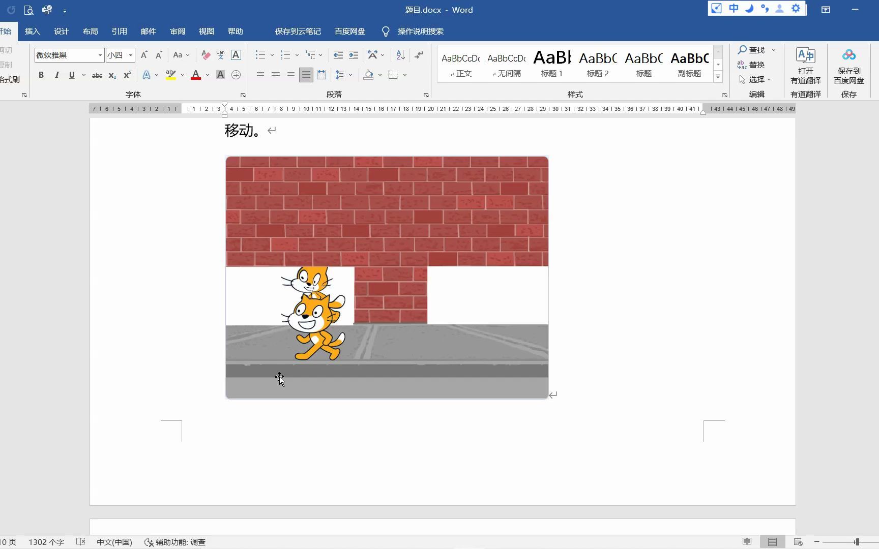Clear all formatting with eraser icon
This screenshot has width=879, height=549.
pyautogui.click(x=206, y=55)
